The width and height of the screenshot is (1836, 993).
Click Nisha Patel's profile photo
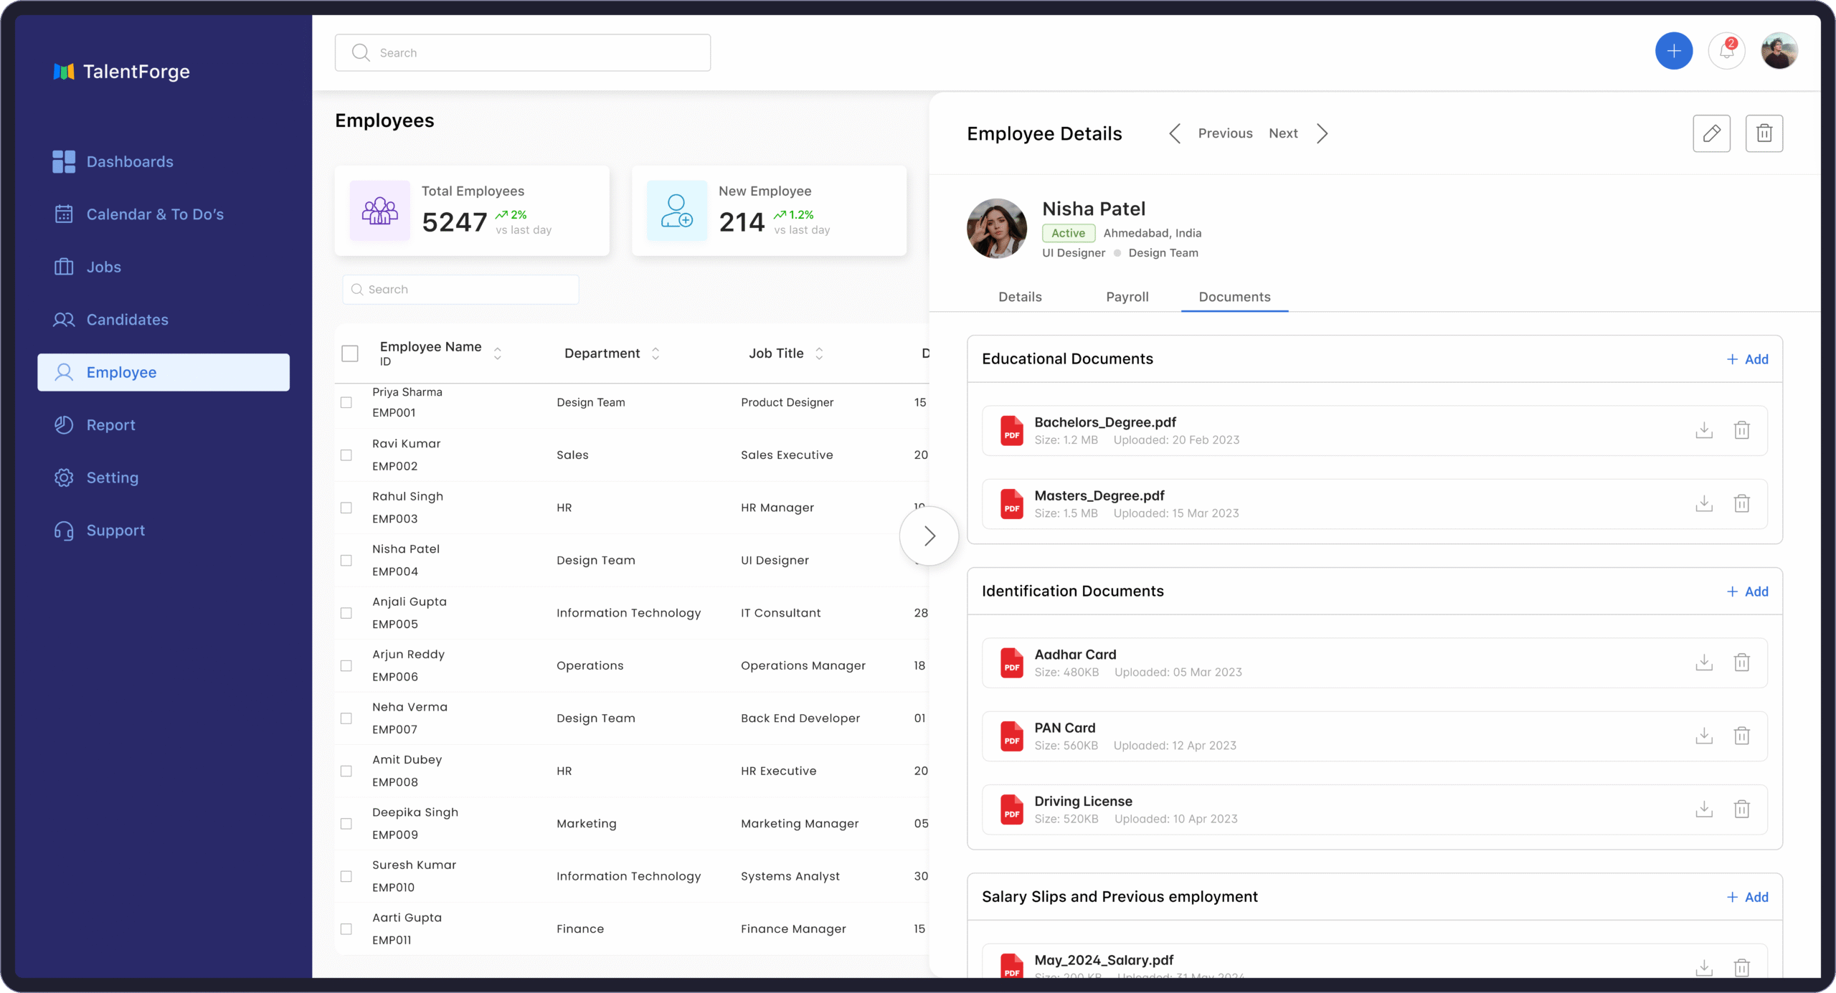point(996,229)
